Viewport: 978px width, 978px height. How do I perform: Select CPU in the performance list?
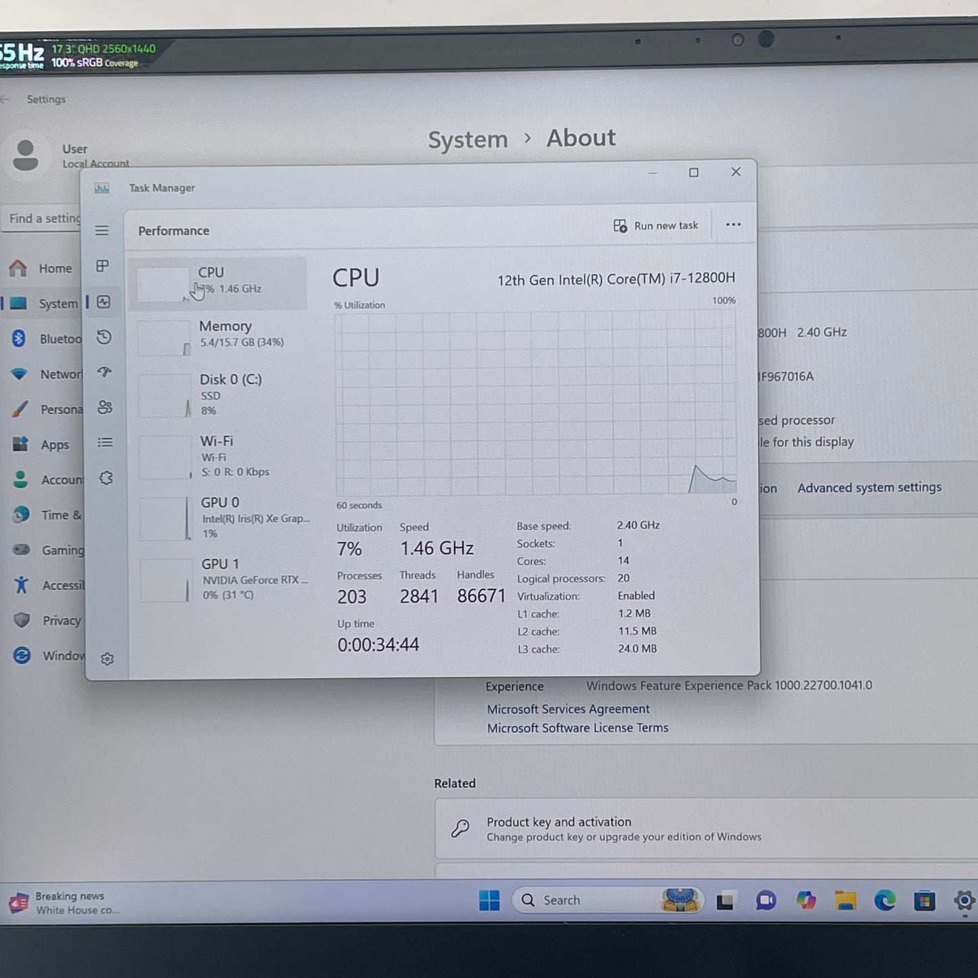click(x=218, y=284)
